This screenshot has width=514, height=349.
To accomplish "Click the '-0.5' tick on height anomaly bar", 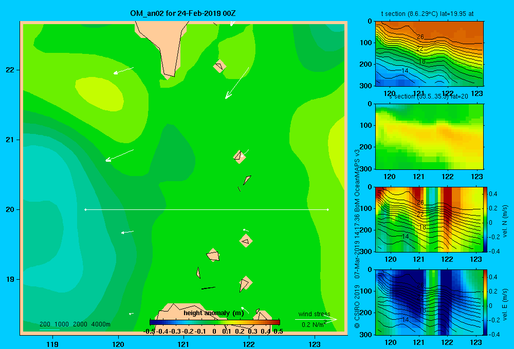I will pyautogui.click(x=149, y=332).
